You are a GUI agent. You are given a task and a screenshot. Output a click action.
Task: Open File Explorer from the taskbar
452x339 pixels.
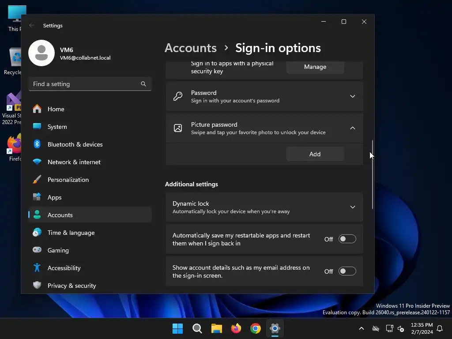(216, 328)
